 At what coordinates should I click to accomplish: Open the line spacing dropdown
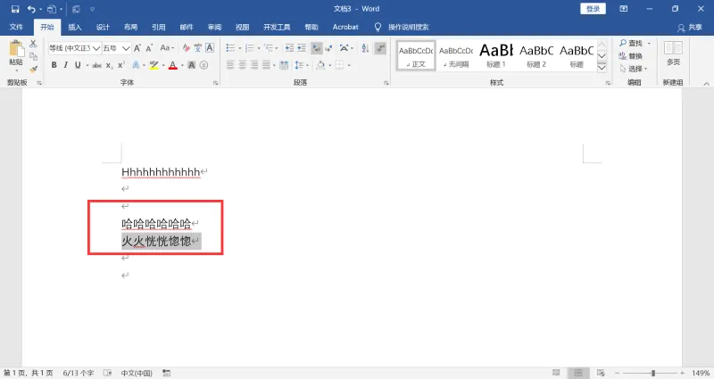click(x=301, y=65)
